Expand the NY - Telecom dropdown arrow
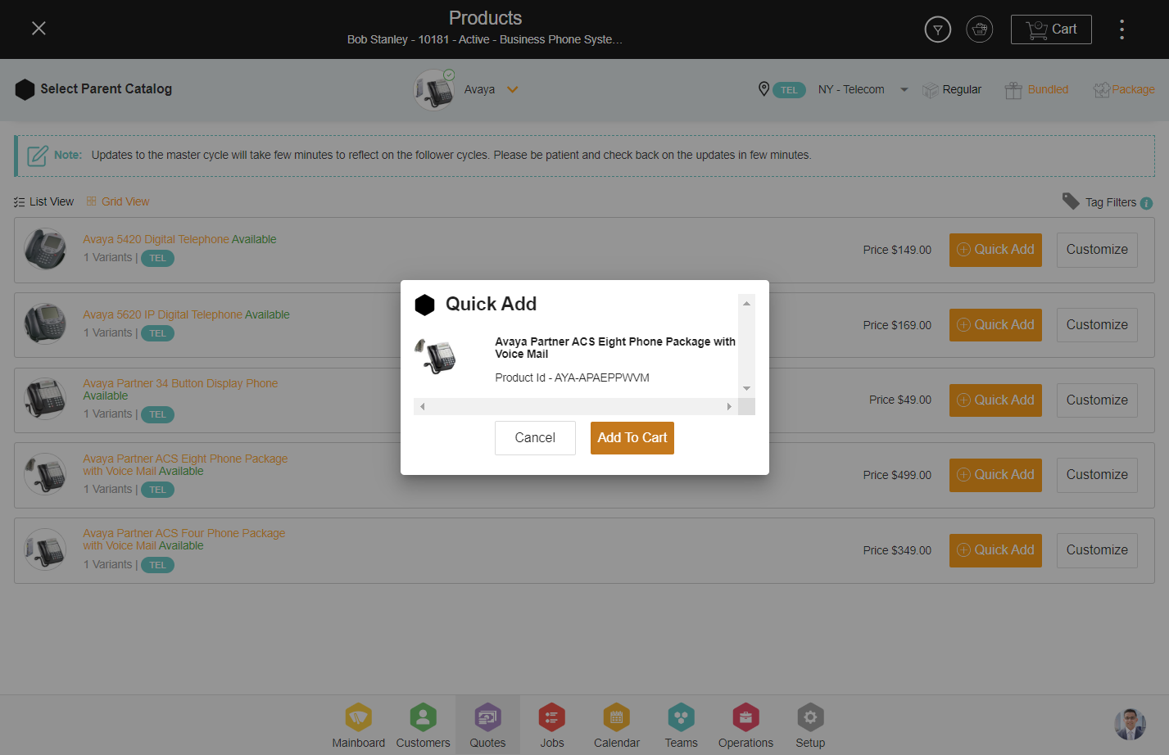This screenshot has height=755, width=1169. click(904, 90)
